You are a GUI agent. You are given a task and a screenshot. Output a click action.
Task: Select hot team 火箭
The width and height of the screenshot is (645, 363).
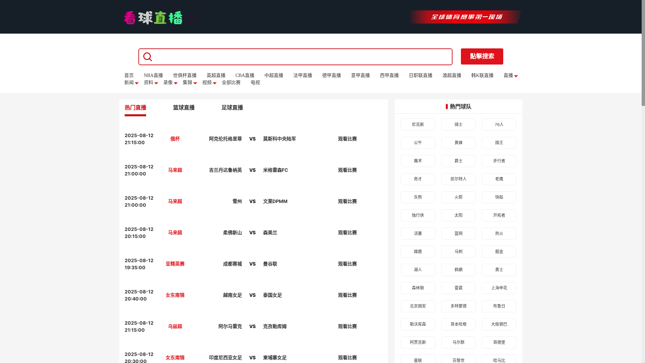[459, 197]
